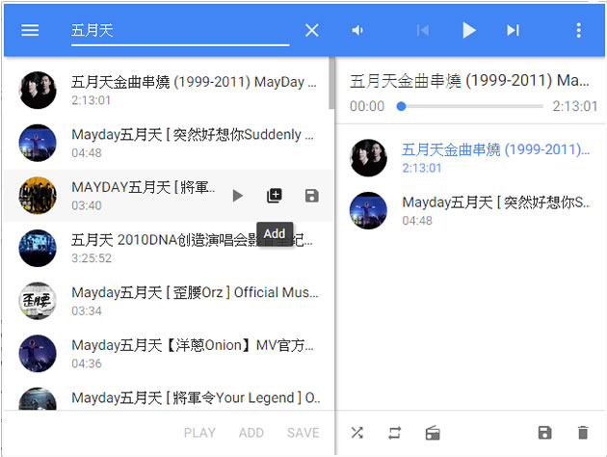Click the elapsed time 00:00
Image resolution: width=607 pixels, height=457 pixels.
[x=367, y=106]
